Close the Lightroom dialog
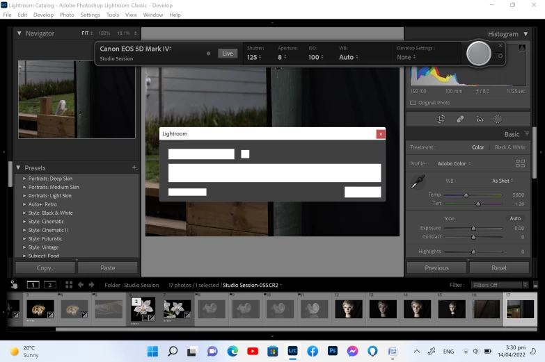 (x=381, y=134)
